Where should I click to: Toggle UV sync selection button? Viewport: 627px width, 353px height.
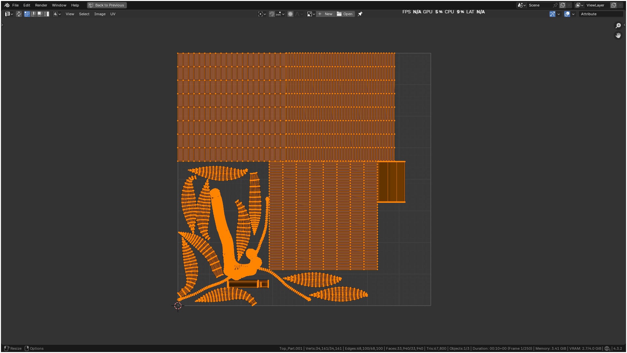tap(19, 14)
